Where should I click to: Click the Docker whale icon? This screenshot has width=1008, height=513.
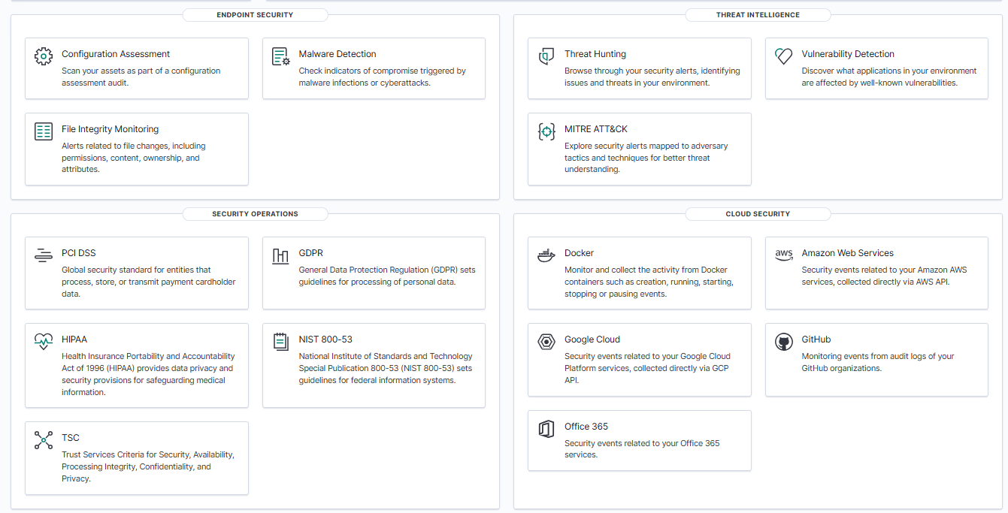(546, 255)
